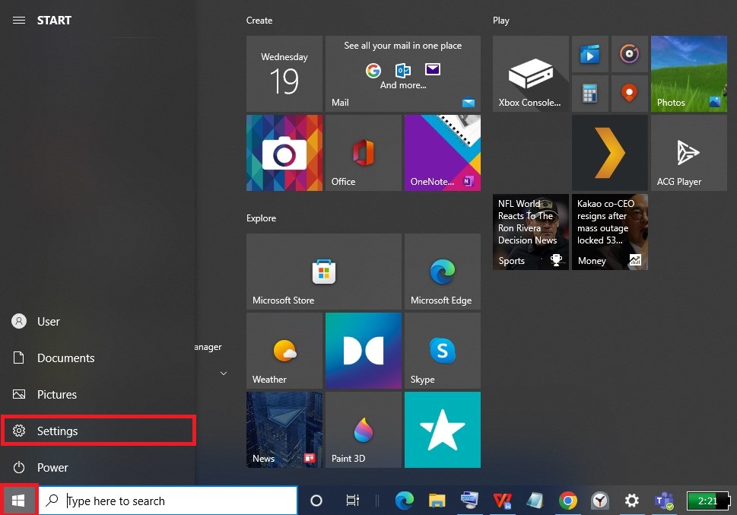Open the Documents folder shortcut
This screenshot has width=737, height=515.
97,358
